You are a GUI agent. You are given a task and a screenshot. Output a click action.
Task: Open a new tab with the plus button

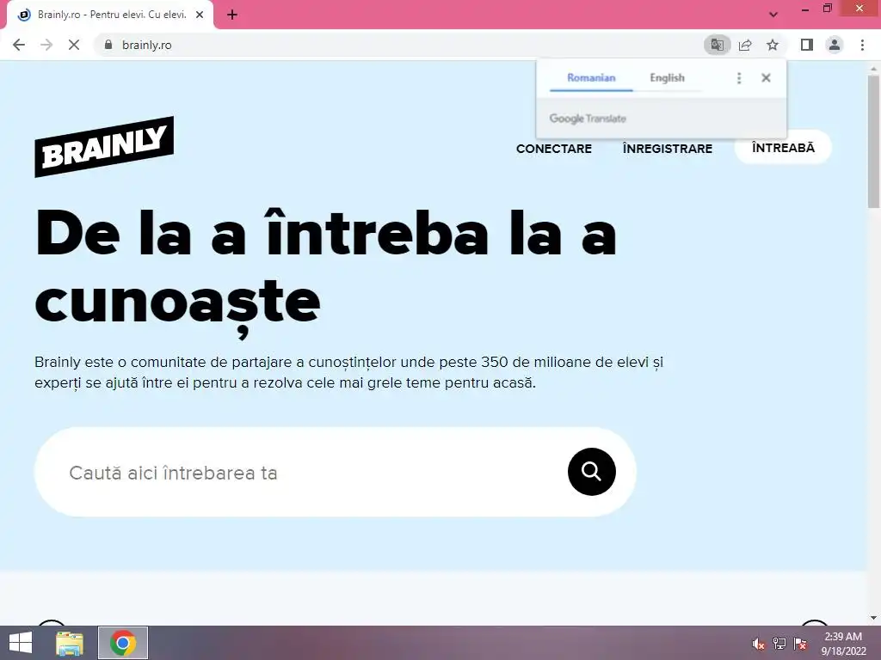[x=232, y=15]
